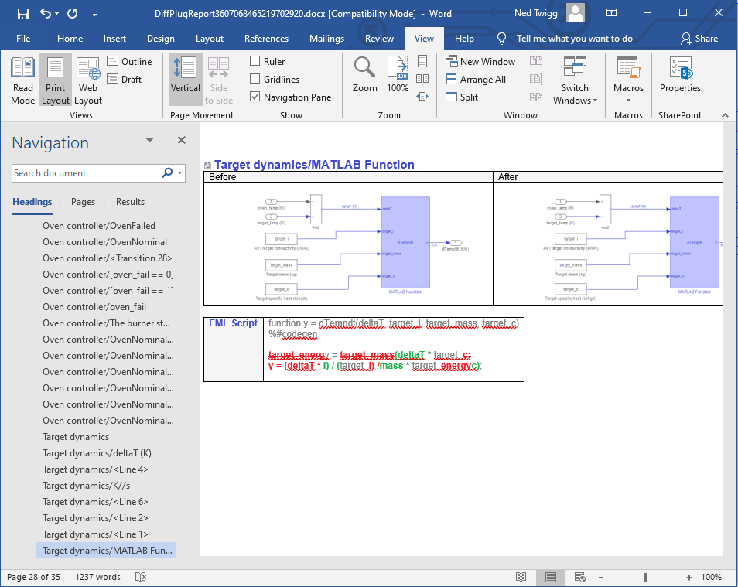Switch to Web Layout view
This screenshot has height=587, width=738.
pos(88,80)
